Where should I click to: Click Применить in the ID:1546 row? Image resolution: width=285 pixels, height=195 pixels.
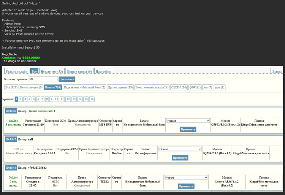[x=186, y=186]
